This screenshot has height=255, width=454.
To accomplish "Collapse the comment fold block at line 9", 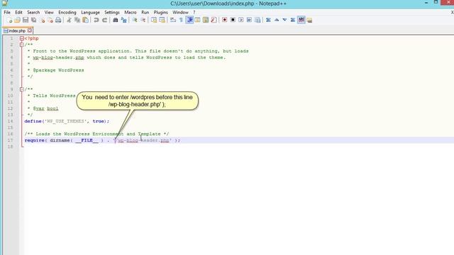I will pyautogui.click(x=22, y=89).
